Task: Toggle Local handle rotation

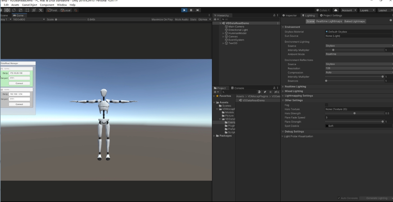Action: (x=66, y=10)
